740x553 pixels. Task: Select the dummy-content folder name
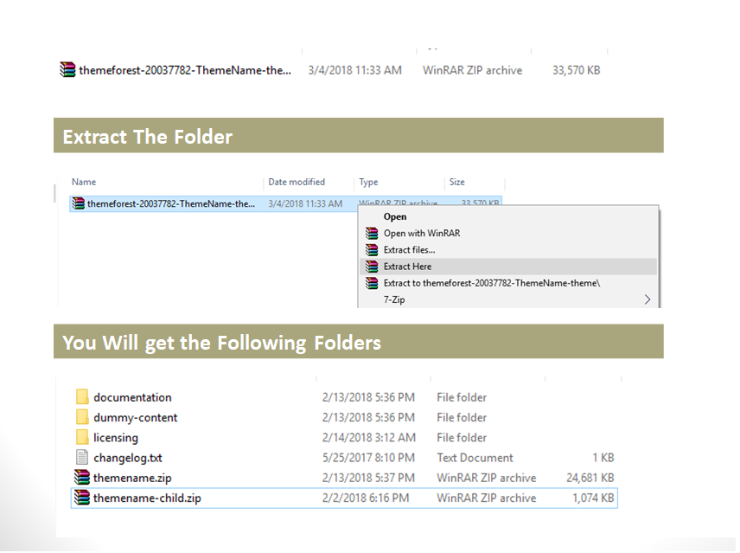(136, 417)
